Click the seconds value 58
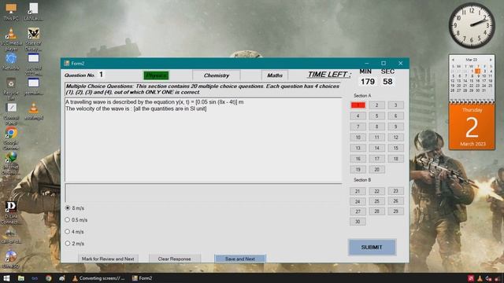This screenshot has width=504, height=283. click(x=387, y=82)
